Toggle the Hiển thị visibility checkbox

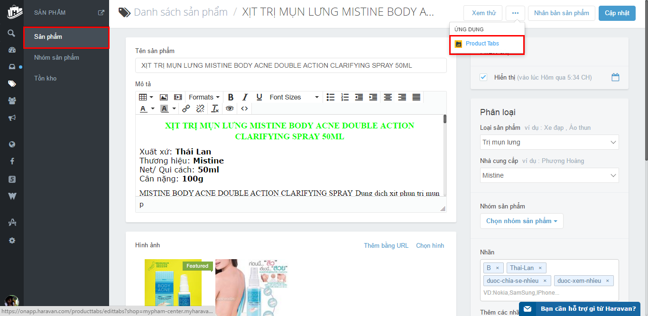(483, 77)
